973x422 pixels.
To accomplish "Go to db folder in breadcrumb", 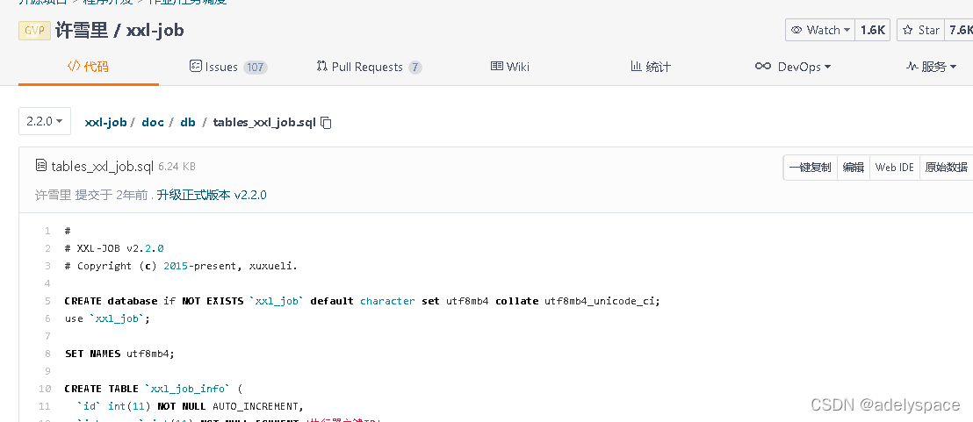I will click(188, 122).
